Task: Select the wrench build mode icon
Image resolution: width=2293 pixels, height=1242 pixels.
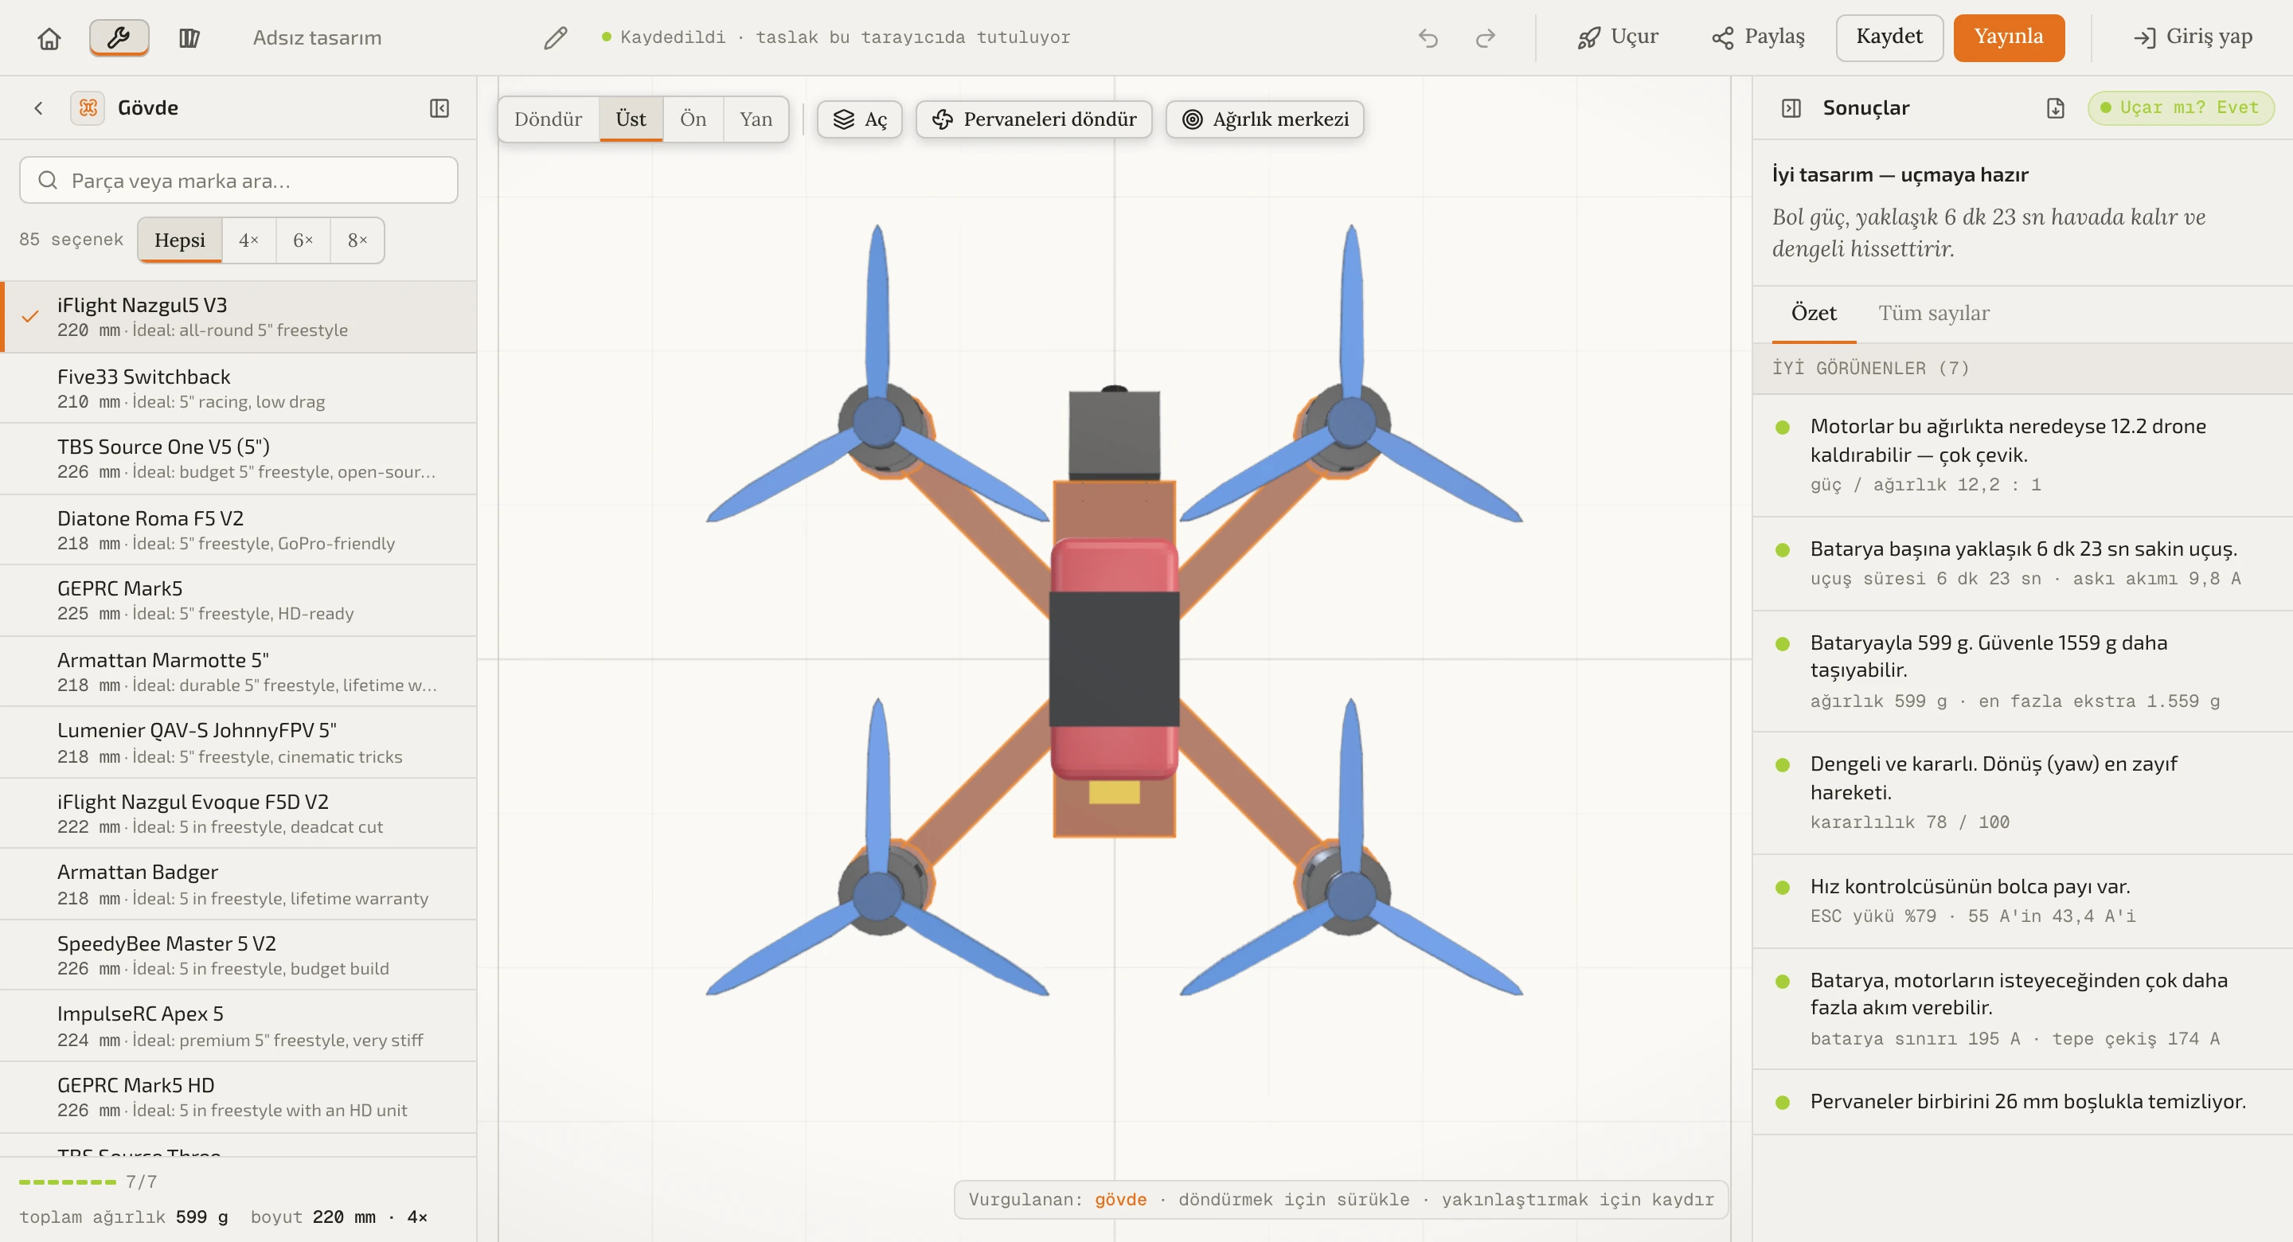Action: click(x=119, y=37)
